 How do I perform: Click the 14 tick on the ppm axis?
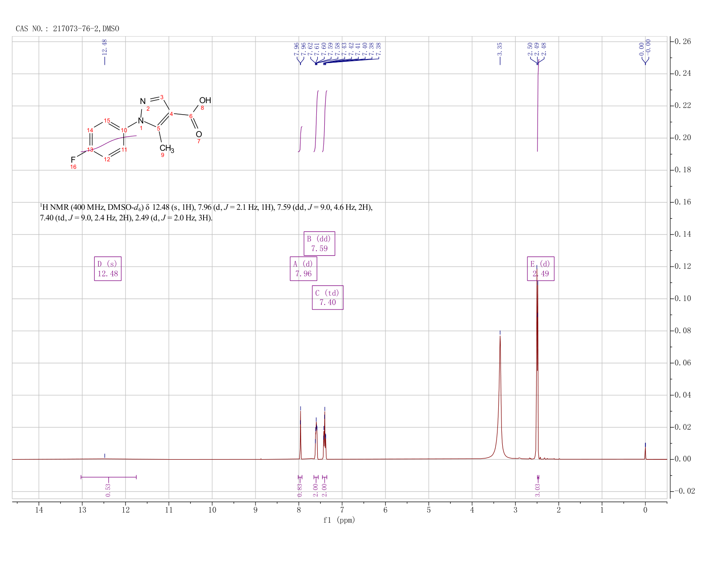[39, 510]
